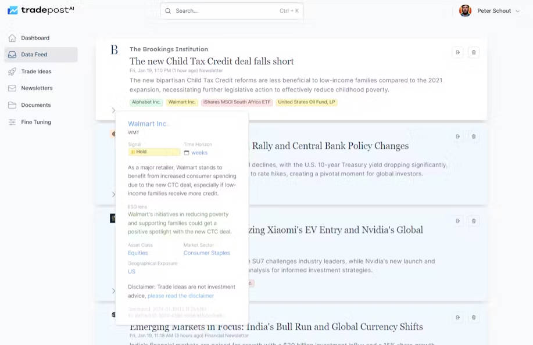Expand the Xiaomi EV article chevron
Viewport: 533px width, 345px height.
point(113,290)
